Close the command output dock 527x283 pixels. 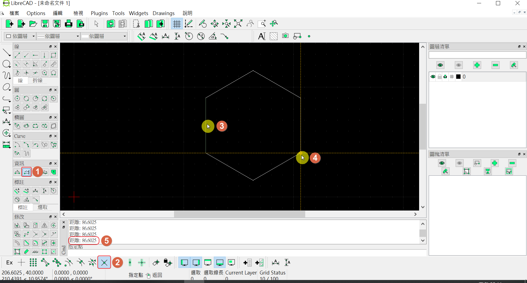[x=64, y=222]
